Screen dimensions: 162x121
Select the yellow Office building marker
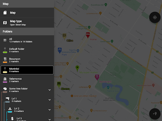tap(64, 37)
